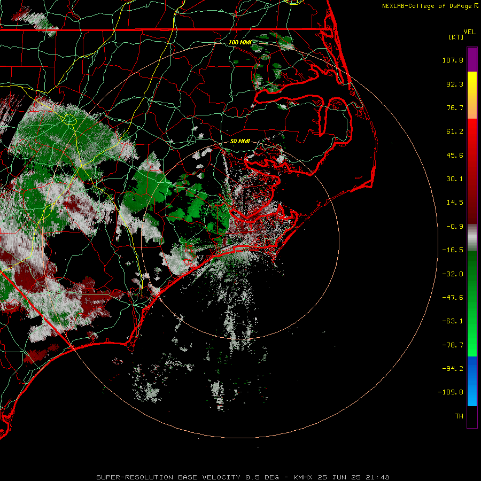This screenshot has width=481, height=481.
Task: Click the -16.5 legend value
Action: pos(453,250)
